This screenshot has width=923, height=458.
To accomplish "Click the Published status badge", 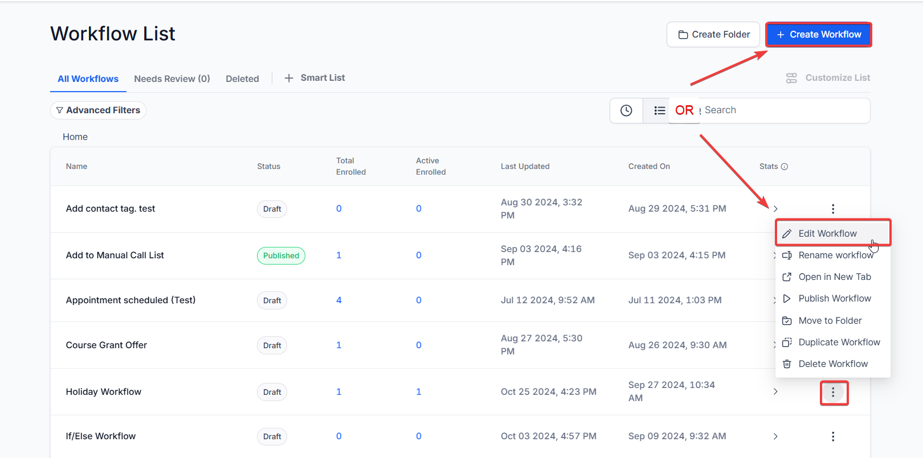I will 281,255.
